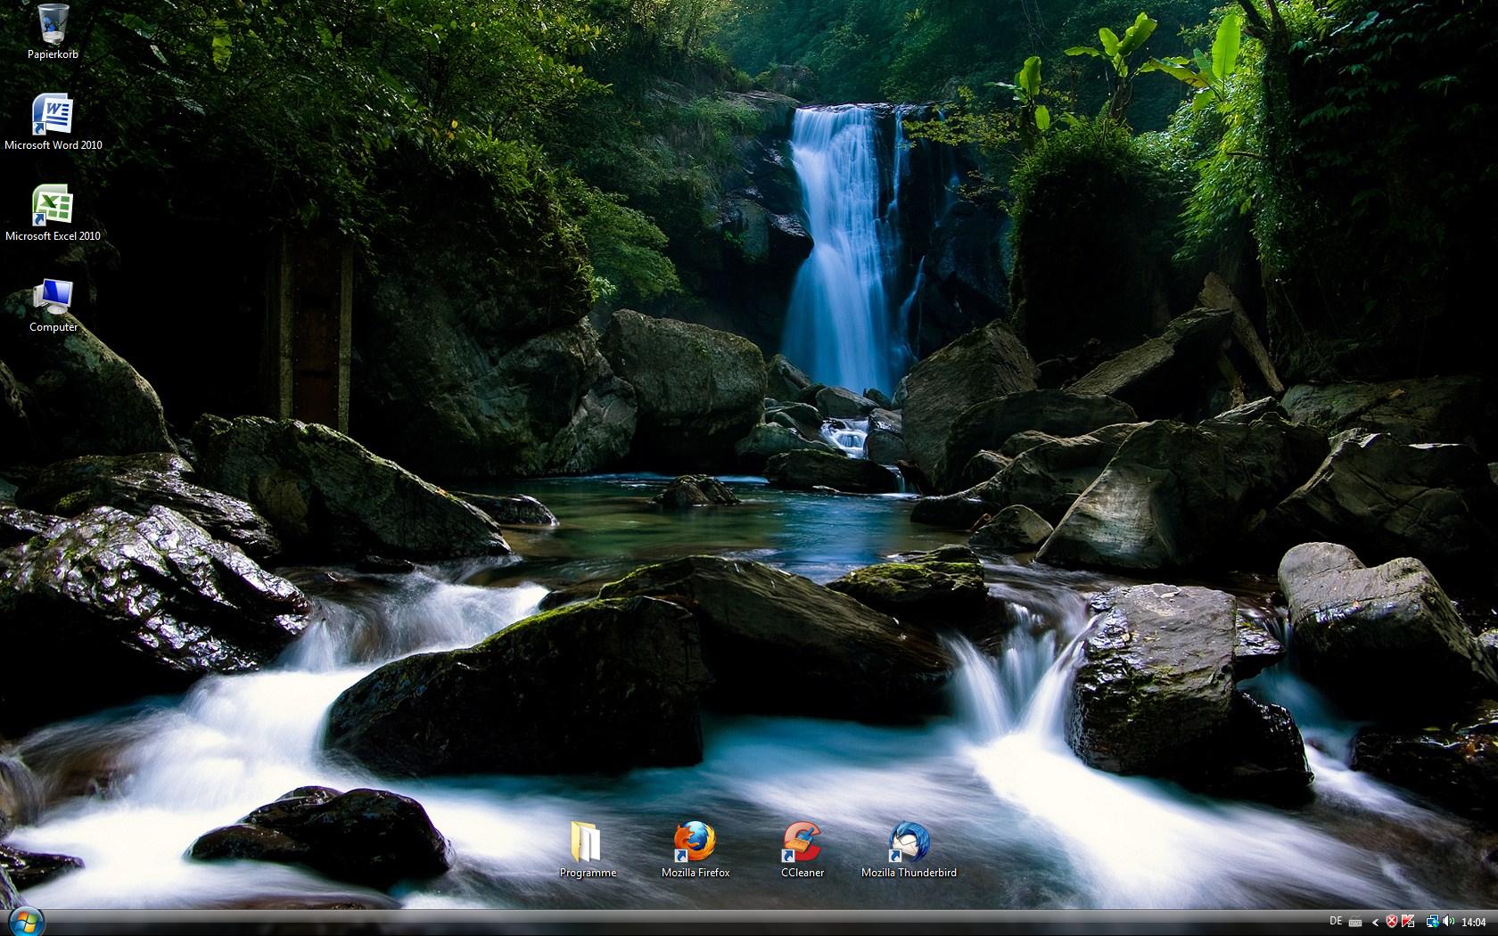The width and height of the screenshot is (1498, 936).
Task: Click the red warning flag tray icon
Action: (x=1408, y=921)
